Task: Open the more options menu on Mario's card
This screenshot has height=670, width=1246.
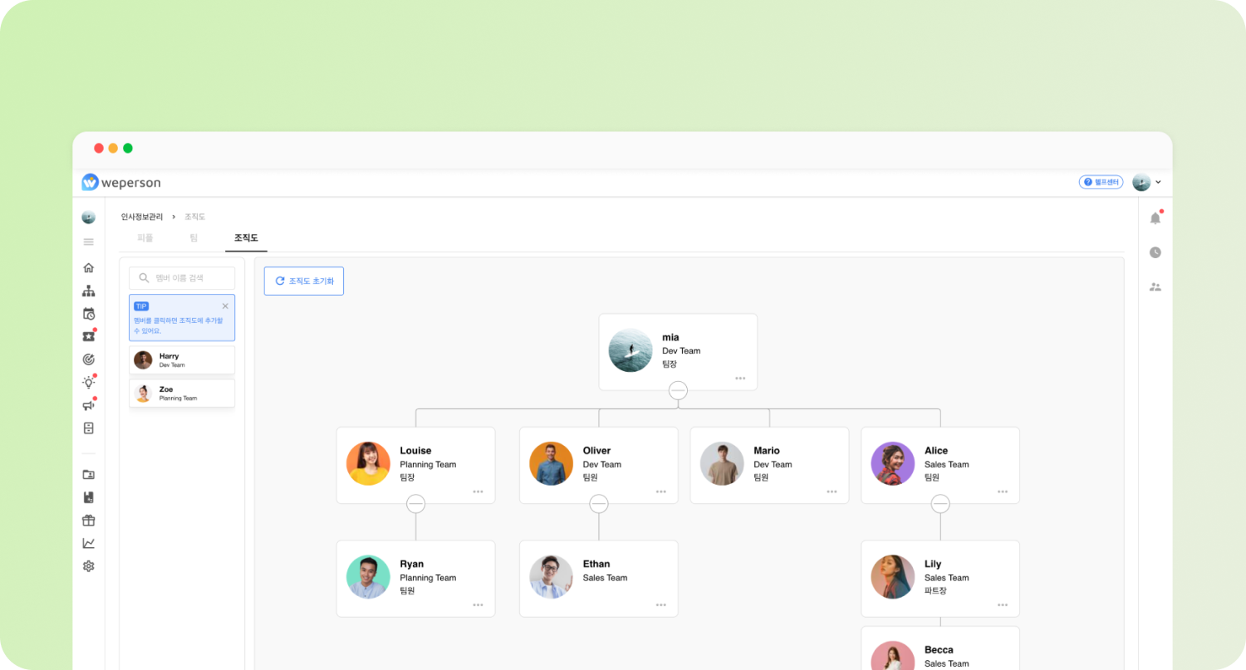Action: tap(831, 491)
